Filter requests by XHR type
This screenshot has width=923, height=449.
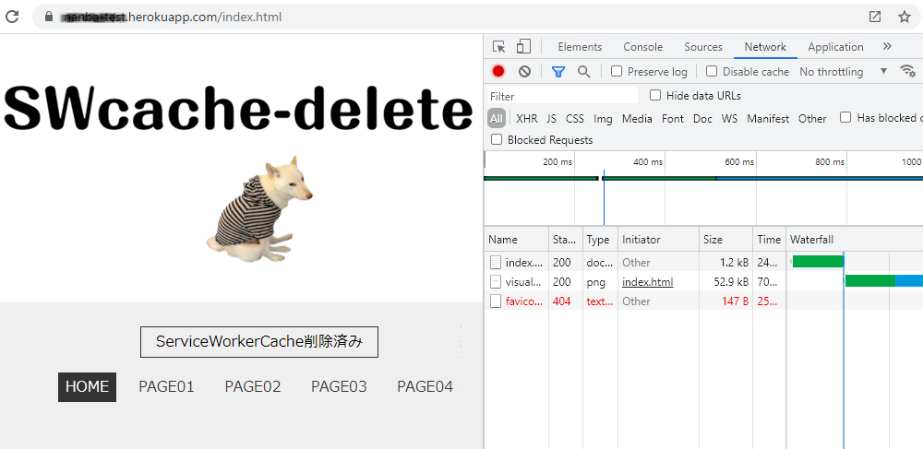(526, 118)
